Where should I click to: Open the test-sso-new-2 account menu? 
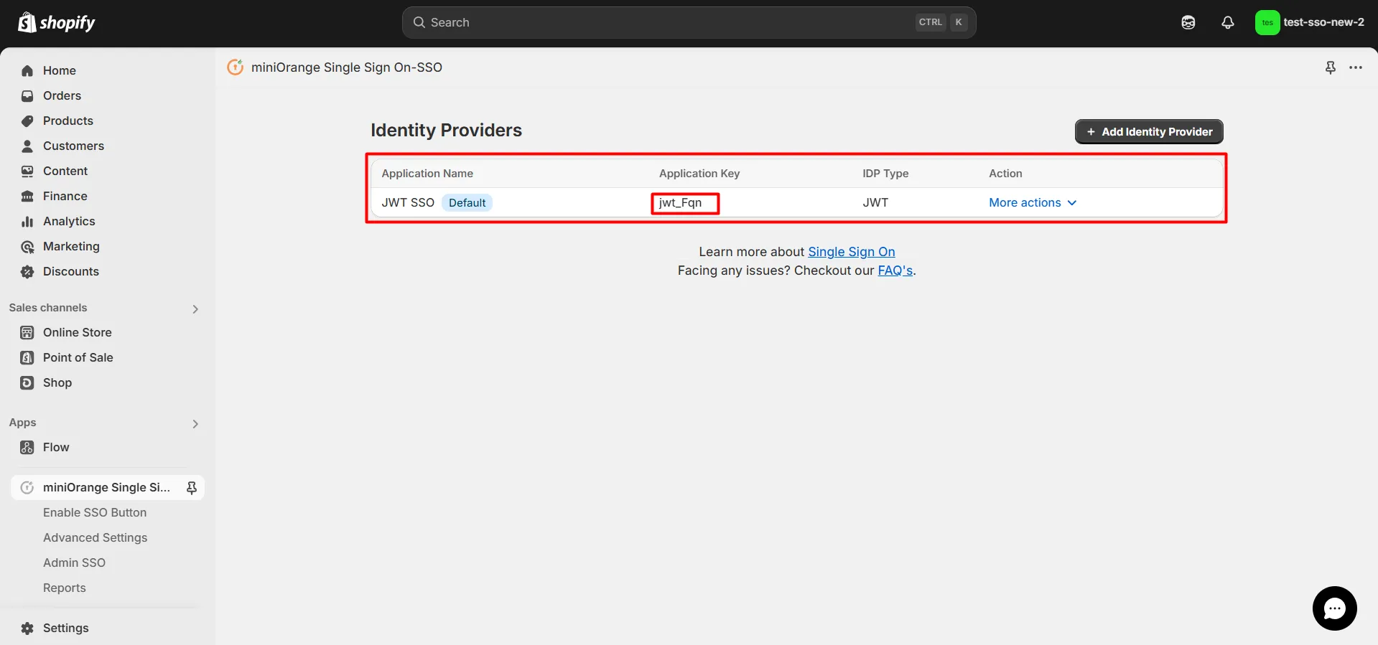1310,22
